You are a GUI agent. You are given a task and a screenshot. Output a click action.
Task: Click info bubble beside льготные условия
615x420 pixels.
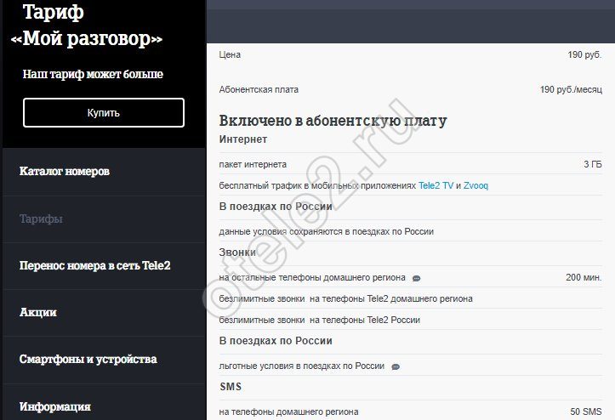tap(396, 367)
